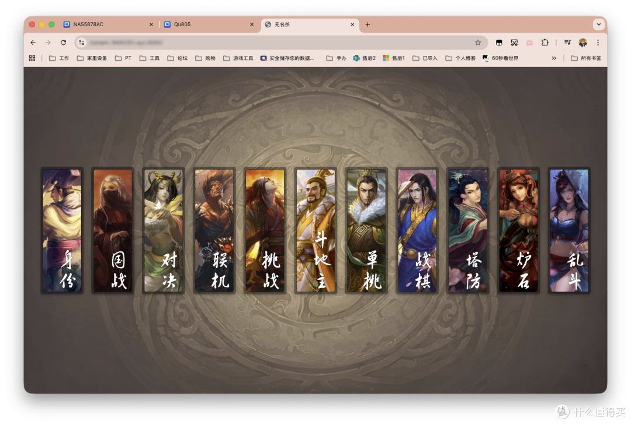Screen dimensions: 631x425
Task: Open the 工作 bookmark folder
Action: click(x=59, y=58)
